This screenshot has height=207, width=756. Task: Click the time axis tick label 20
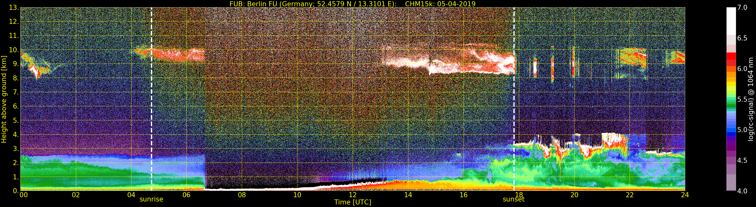click(574, 195)
